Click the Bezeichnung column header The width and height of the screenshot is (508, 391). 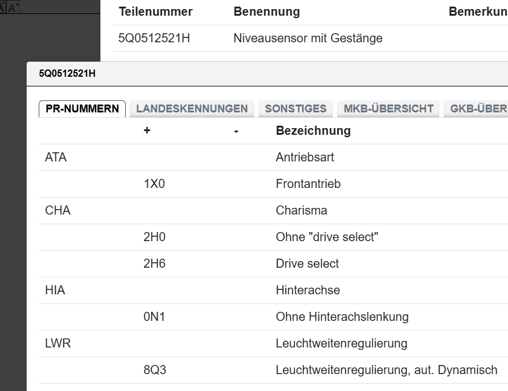point(313,131)
